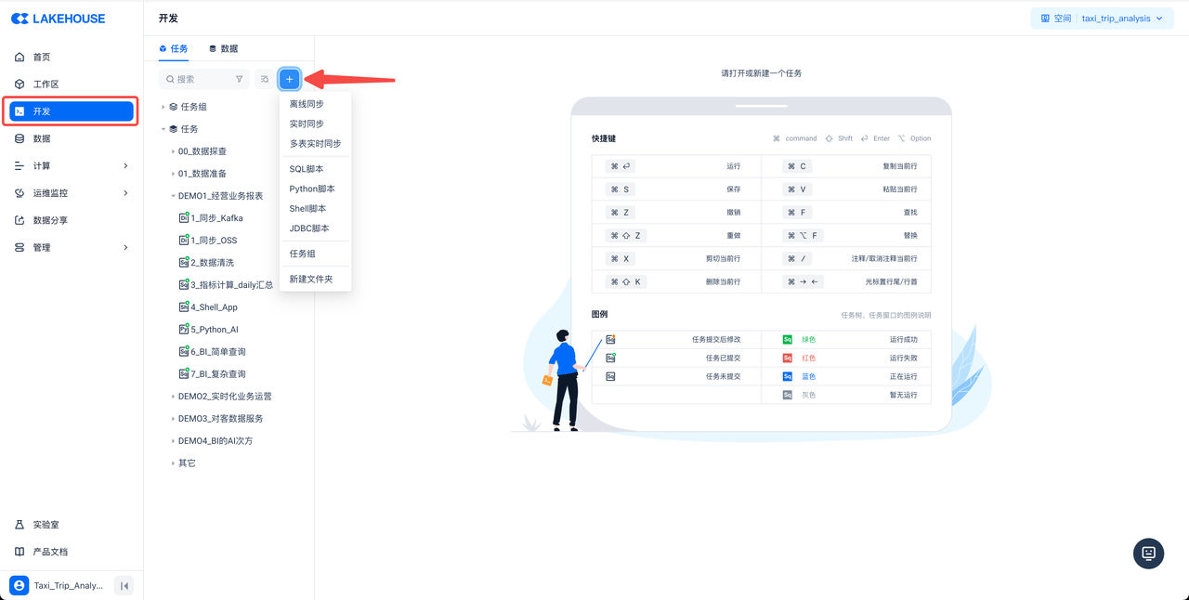Click the LAKEHOUSE logo
The image size is (1189, 600).
[x=59, y=19]
